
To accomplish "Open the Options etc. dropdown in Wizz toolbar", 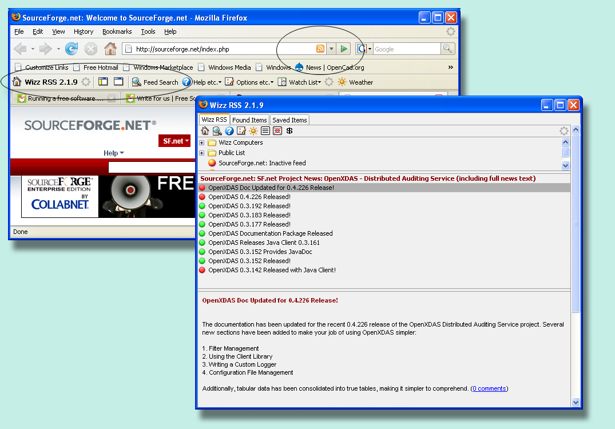I will point(250,82).
